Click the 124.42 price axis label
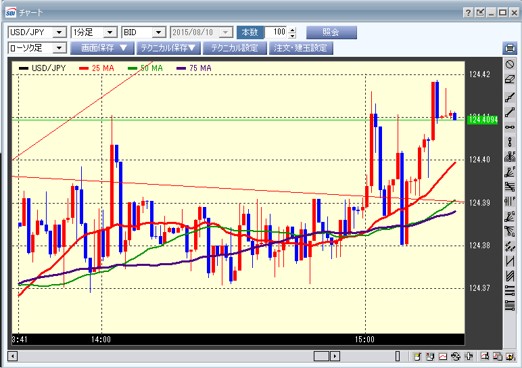This screenshot has width=522, height=368. point(479,74)
